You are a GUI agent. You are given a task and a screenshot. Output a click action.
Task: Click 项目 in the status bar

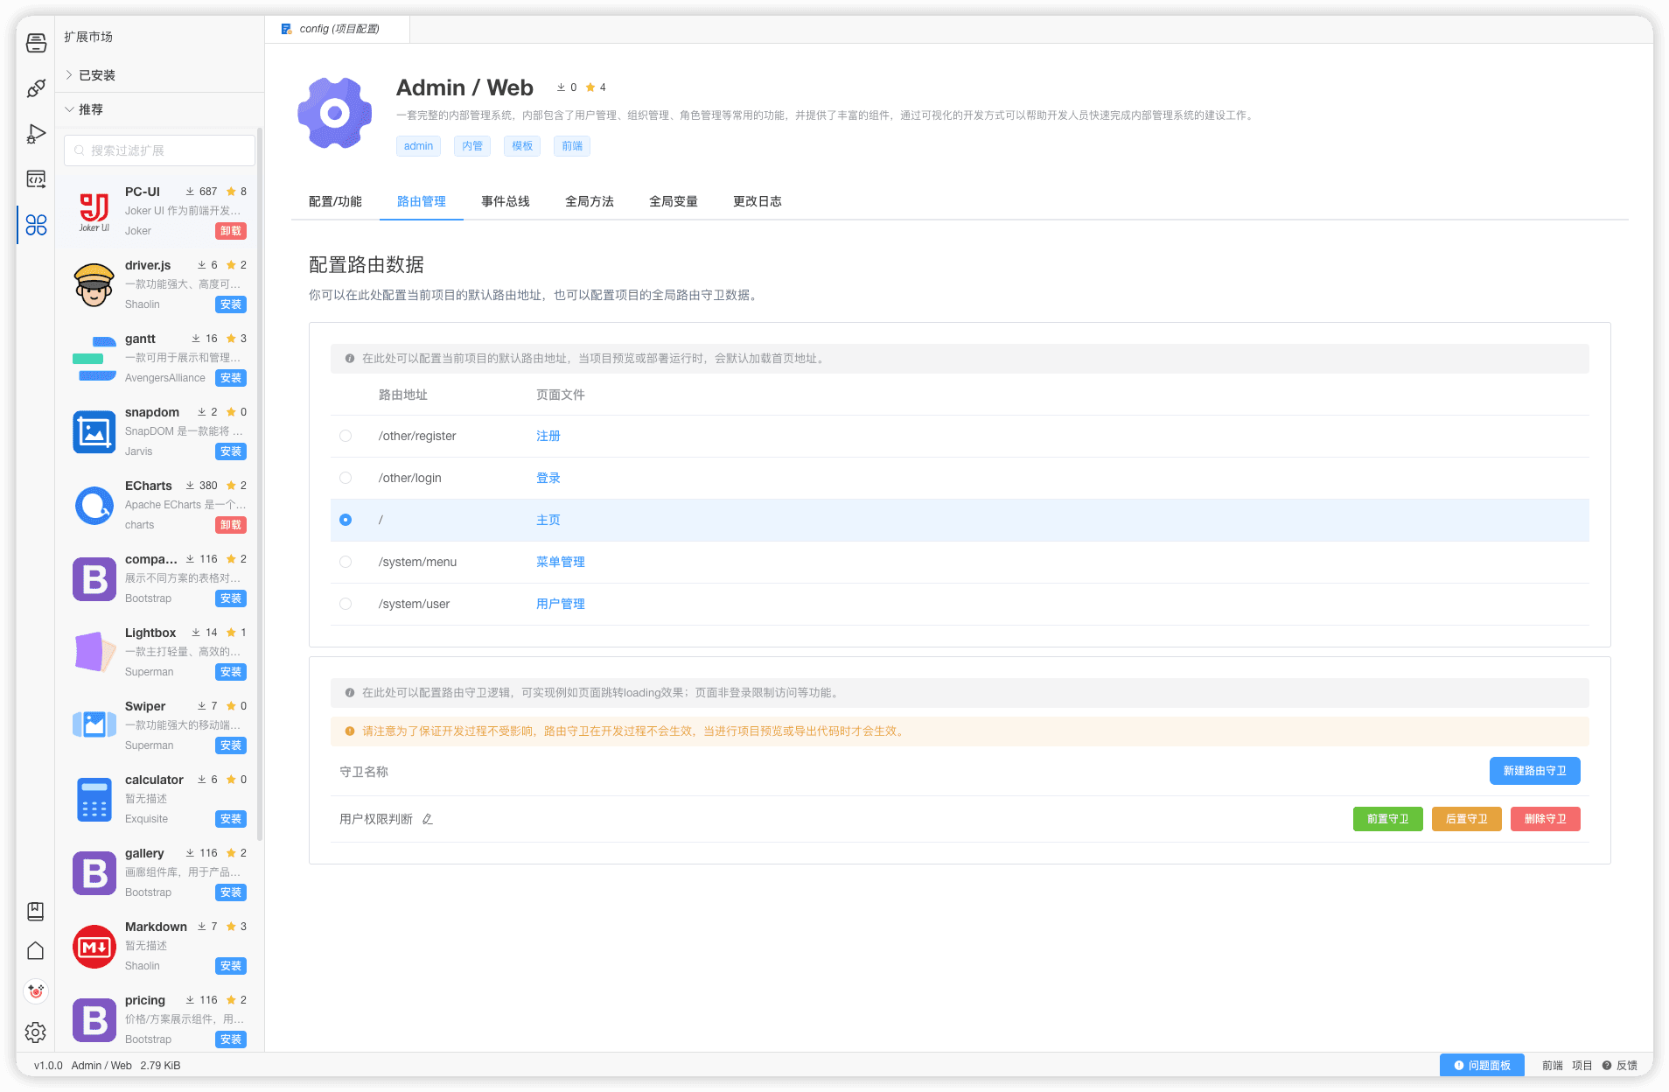(x=1582, y=1065)
